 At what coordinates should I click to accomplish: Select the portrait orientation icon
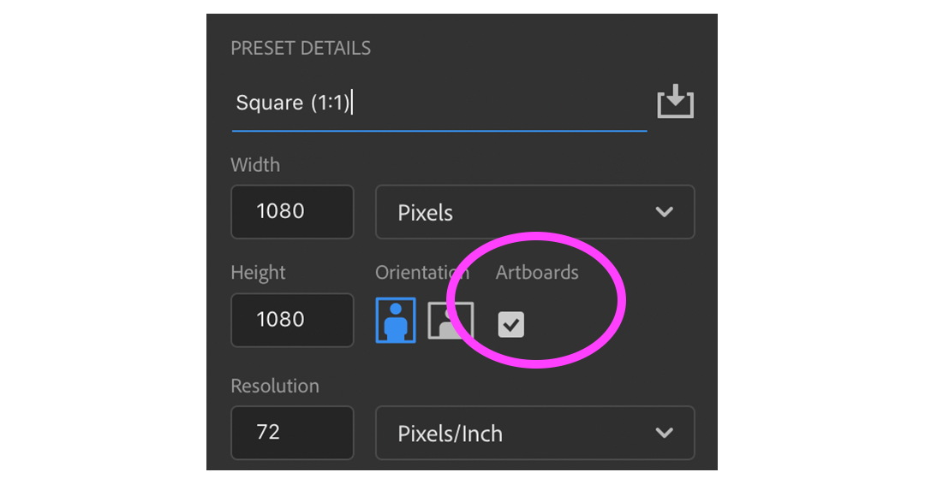(395, 321)
